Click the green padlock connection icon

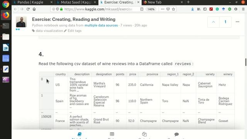click(61, 9)
